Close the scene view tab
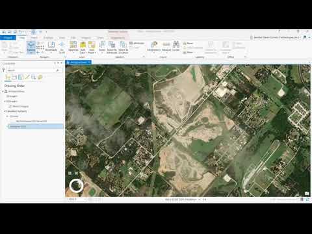Image resolution: width=312 pixels, height=234 pixels. tap(89, 62)
